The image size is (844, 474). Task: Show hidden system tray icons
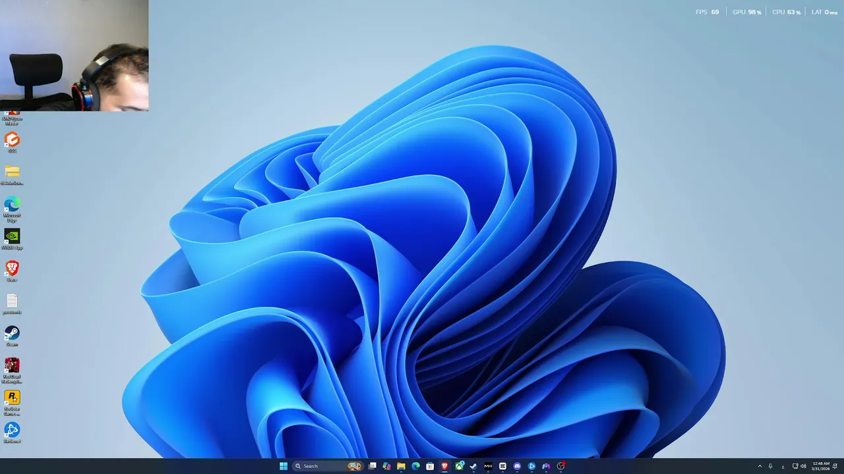pos(760,466)
